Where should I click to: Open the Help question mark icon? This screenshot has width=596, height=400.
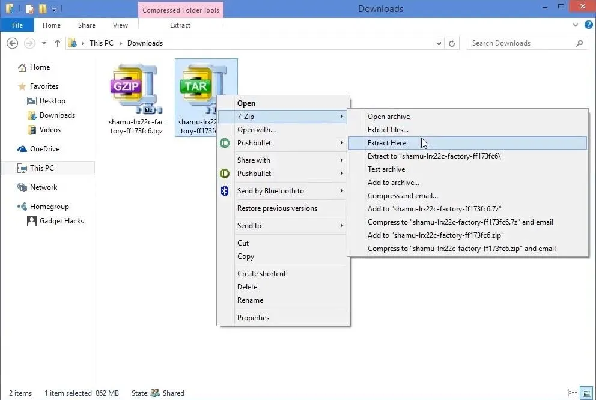588,25
